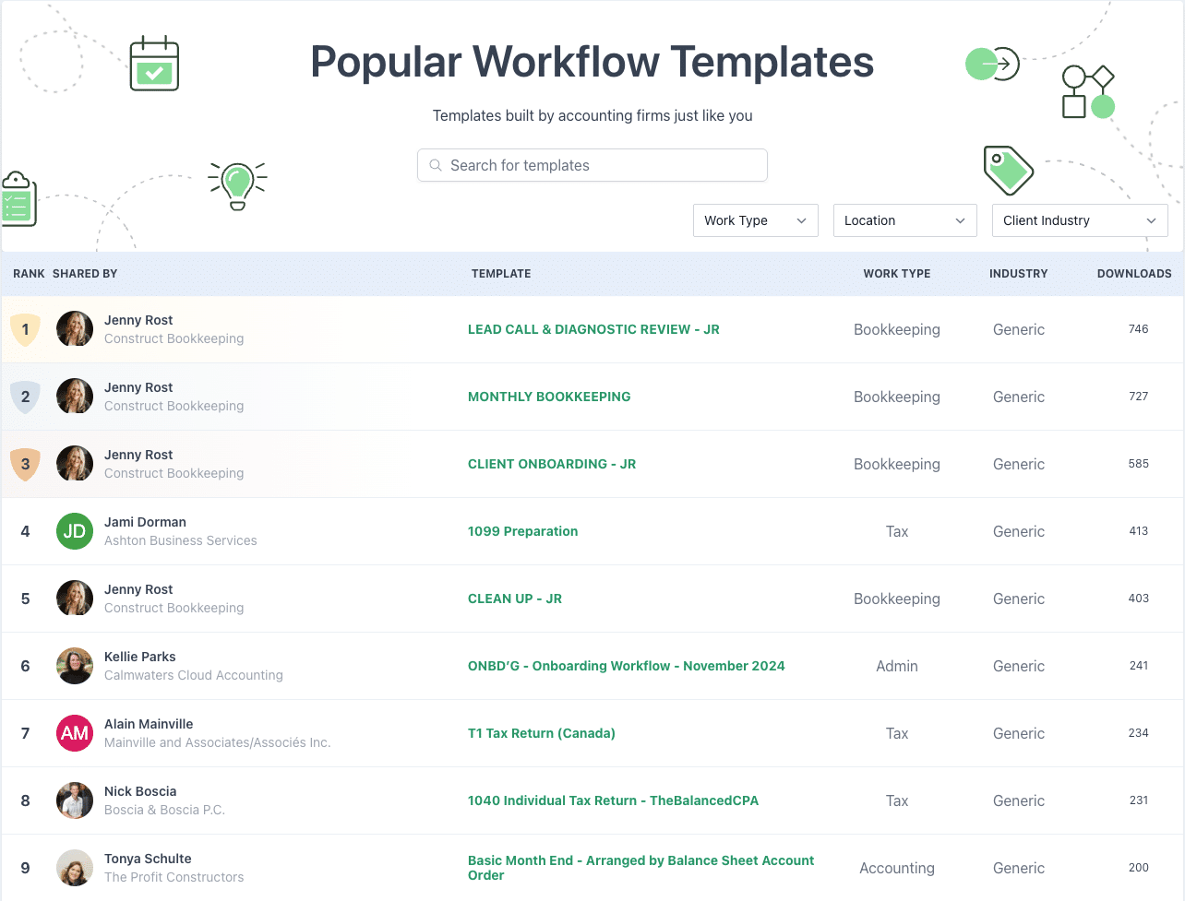1185x901 pixels.
Task: Select the lightbulb icon near the search bar
Action: coord(238,184)
